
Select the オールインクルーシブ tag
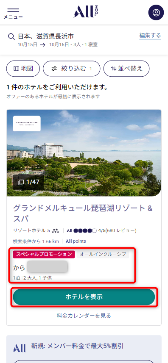click(x=103, y=254)
